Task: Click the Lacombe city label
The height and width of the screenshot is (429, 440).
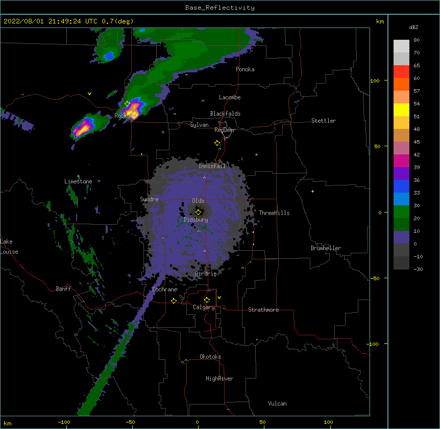Action: pos(230,97)
